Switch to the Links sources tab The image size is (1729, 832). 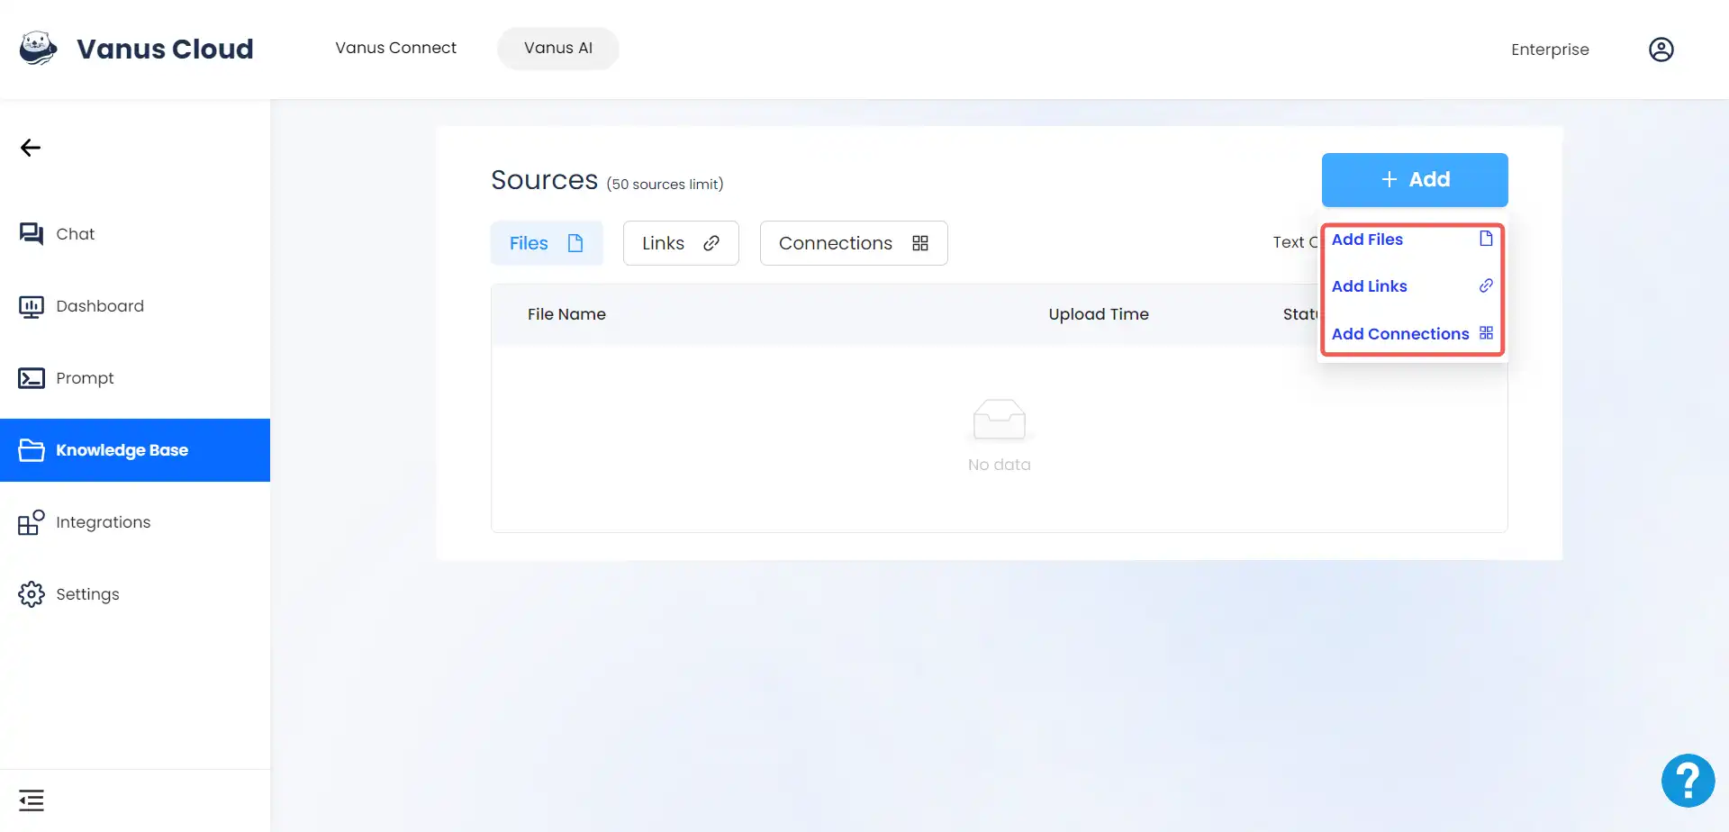point(681,243)
